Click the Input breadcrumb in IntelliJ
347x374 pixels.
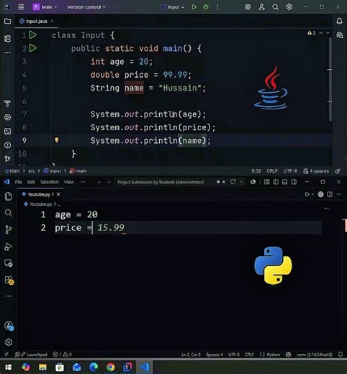click(53, 171)
